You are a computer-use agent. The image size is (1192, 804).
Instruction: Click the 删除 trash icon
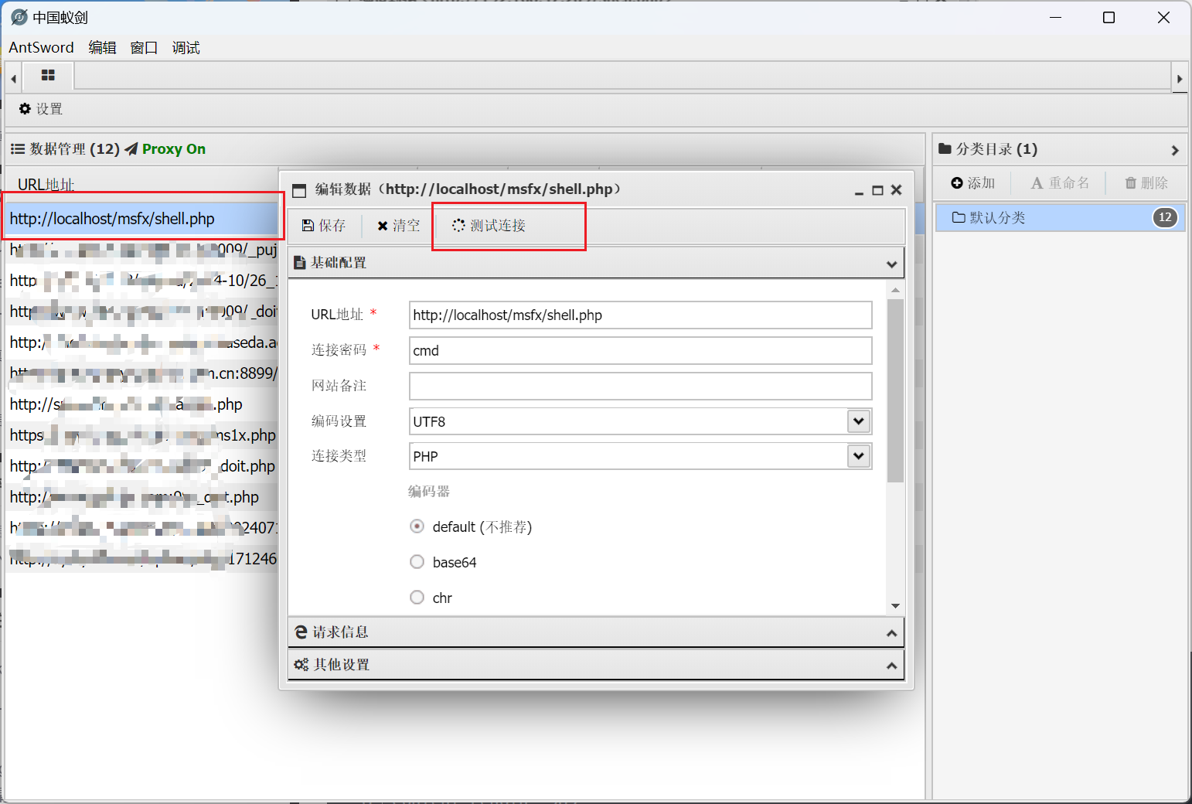[x=1130, y=183]
